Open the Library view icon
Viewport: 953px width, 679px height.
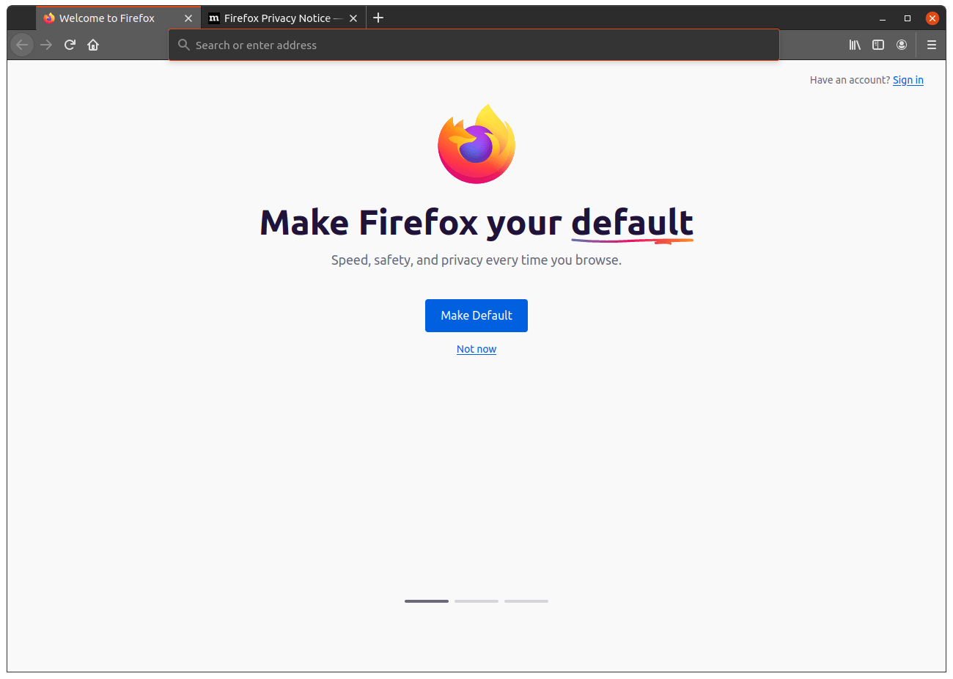(x=855, y=45)
